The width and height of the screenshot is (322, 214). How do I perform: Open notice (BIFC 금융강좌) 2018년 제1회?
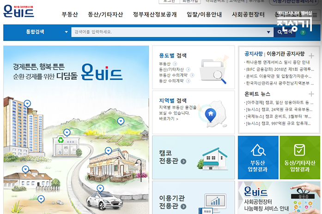[279, 69]
